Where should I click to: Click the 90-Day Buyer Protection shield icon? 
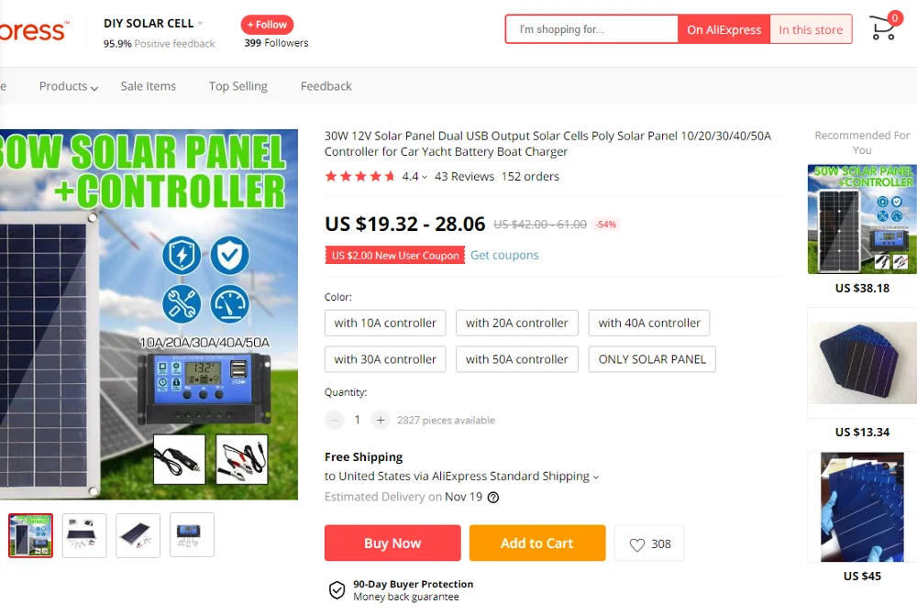[337, 590]
